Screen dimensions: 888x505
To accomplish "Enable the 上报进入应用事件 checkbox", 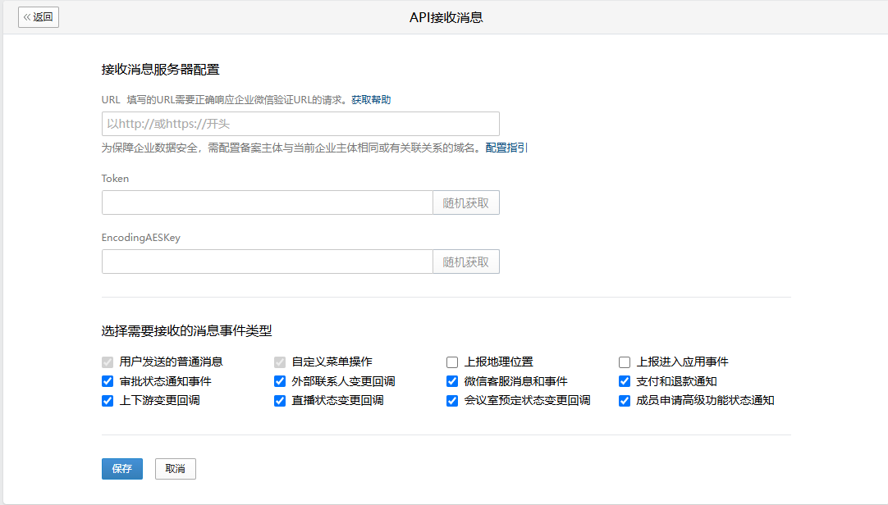I will tap(624, 362).
